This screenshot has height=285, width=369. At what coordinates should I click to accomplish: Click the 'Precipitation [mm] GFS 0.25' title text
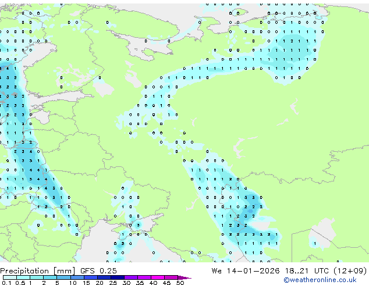coord(58,271)
